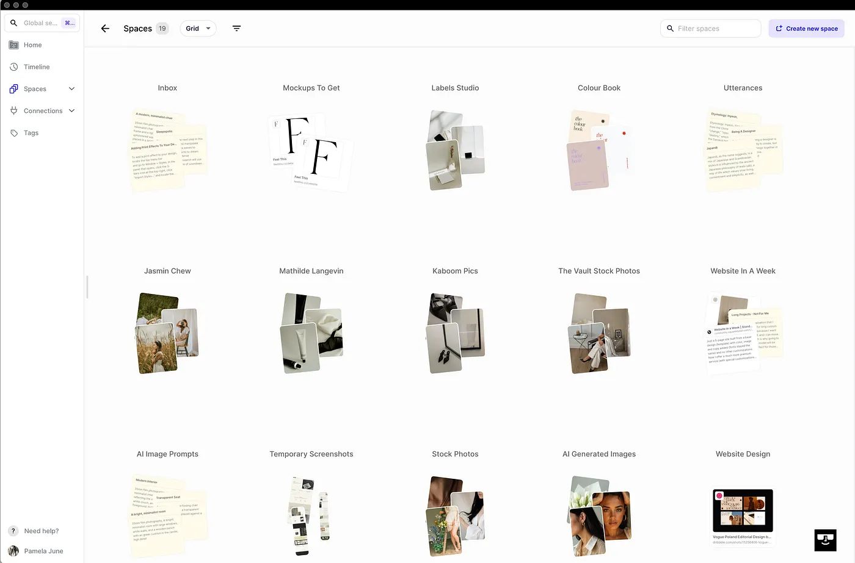Open Timeline in sidebar
The height and width of the screenshot is (563, 855).
pos(37,67)
